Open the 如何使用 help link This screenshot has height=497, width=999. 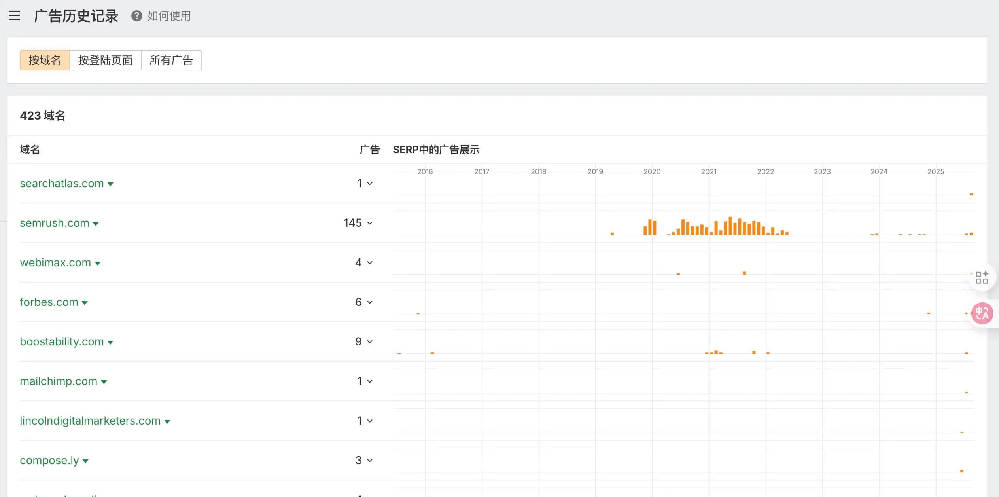pos(168,16)
